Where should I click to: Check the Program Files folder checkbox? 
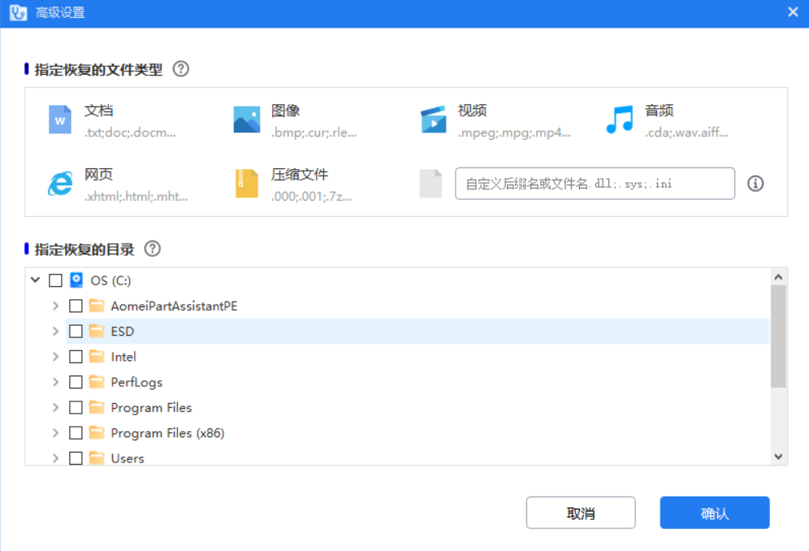click(x=76, y=407)
